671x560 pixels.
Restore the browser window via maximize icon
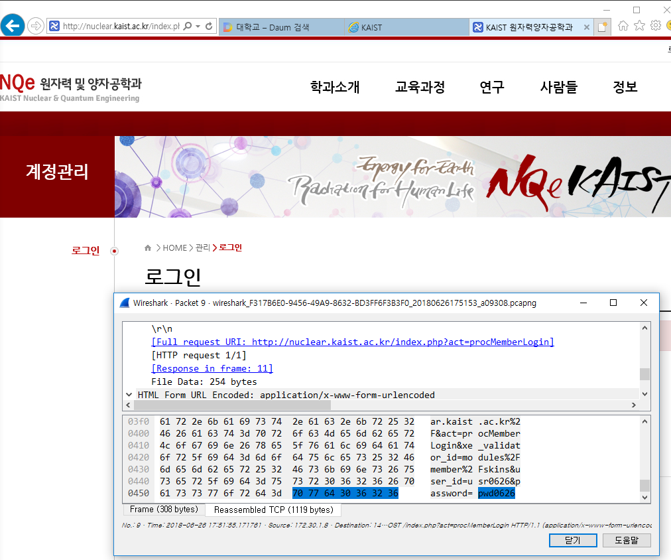[x=637, y=10]
